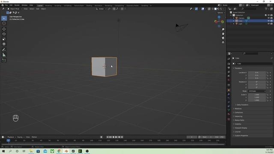Switch to the Sculpting workspace tab
This screenshot has height=154, width=274.
[x=58, y=6]
